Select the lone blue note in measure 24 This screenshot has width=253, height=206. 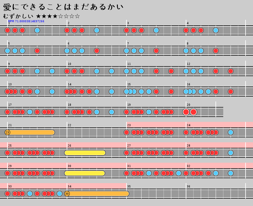click(x=231, y=132)
